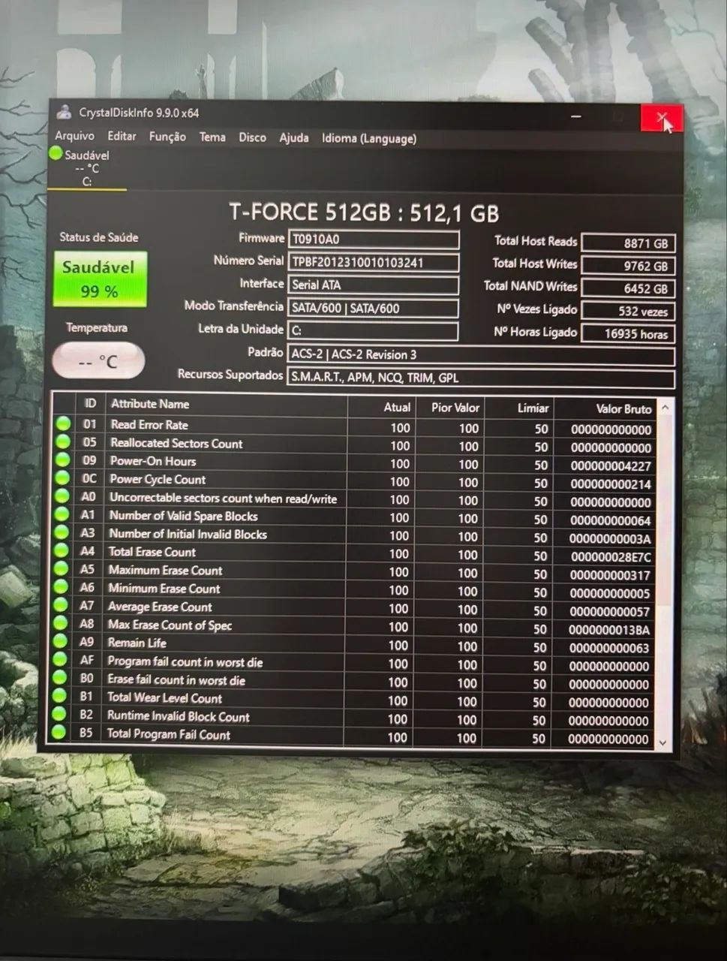This screenshot has width=727, height=961.
Task: Close the CrystalDiskInfo window
Action: (661, 118)
